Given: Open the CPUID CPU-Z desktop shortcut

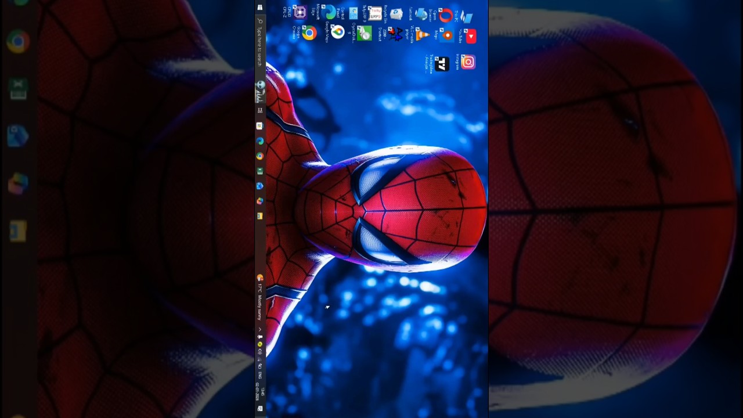Looking at the screenshot, I should coord(294,12).
